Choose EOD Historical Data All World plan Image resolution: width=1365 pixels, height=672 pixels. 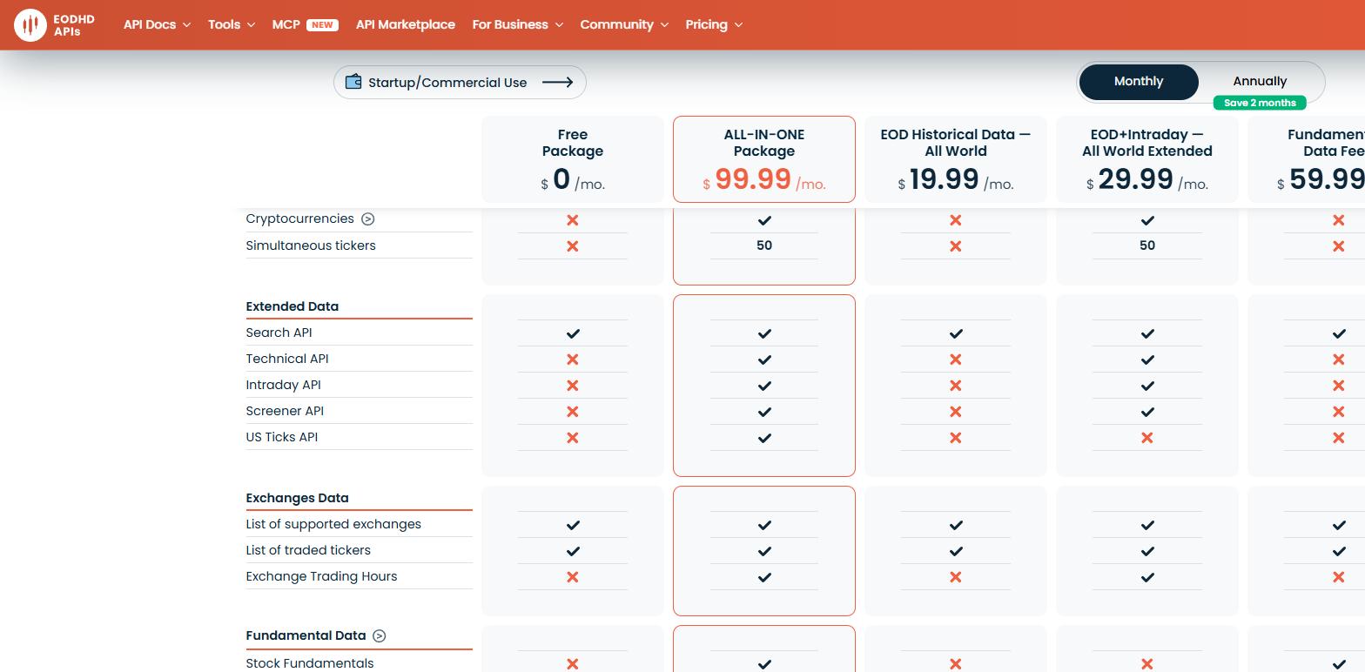pyautogui.click(x=956, y=159)
